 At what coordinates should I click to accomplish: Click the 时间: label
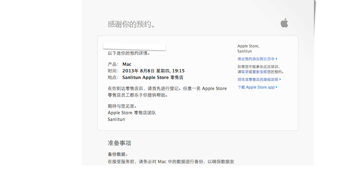click(113, 71)
